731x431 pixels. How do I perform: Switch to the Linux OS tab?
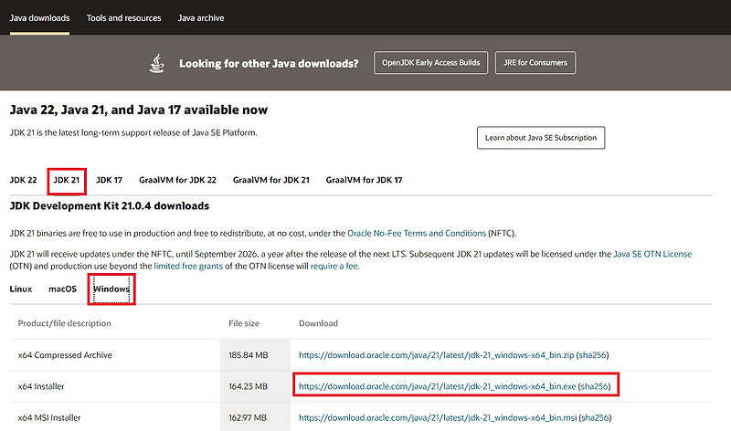(21, 289)
